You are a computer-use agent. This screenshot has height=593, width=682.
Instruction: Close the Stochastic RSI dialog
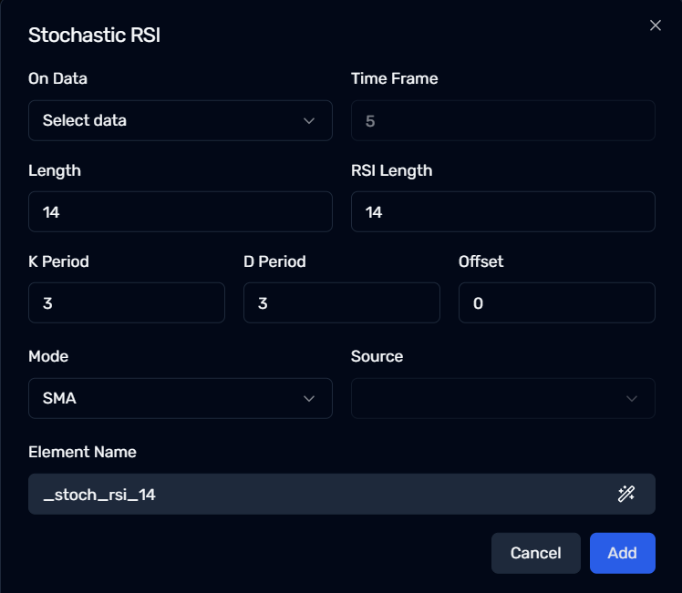(655, 26)
